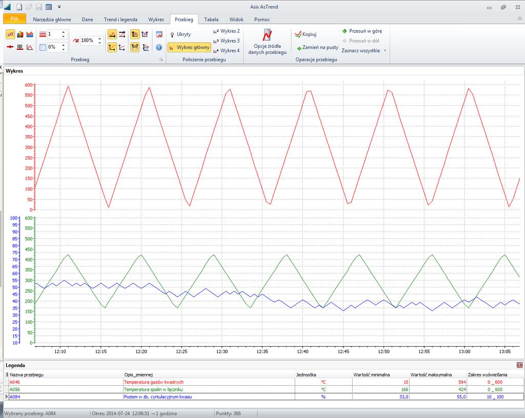Click the crossed-out horizontal axis icon

[122, 34]
